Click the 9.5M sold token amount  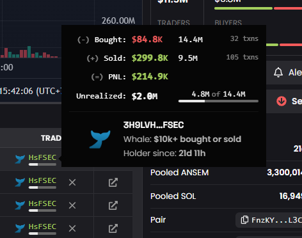click(x=188, y=58)
